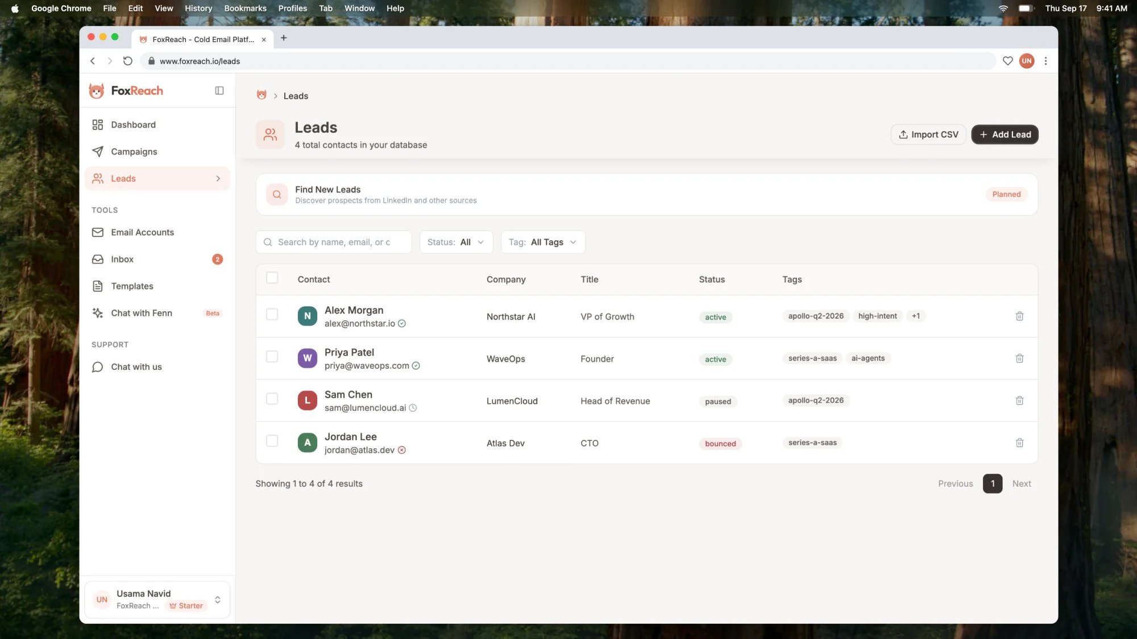Viewport: 1137px width, 639px height.
Task: Click the Starter plan badge
Action: click(186, 606)
